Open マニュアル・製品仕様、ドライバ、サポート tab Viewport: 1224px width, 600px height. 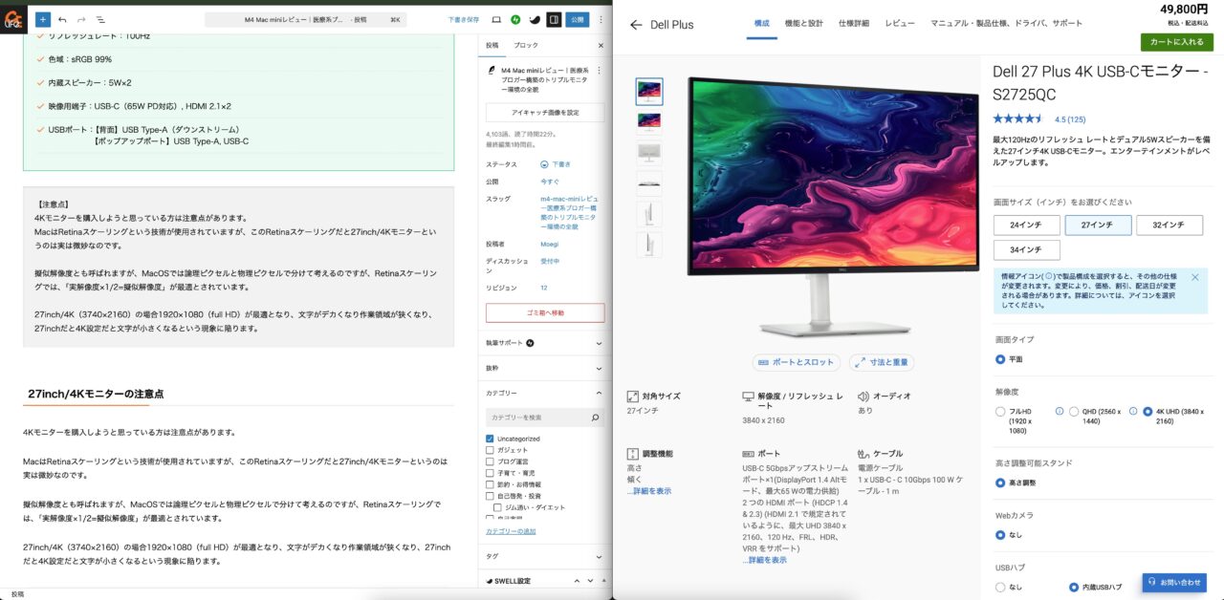click(x=1006, y=23)
